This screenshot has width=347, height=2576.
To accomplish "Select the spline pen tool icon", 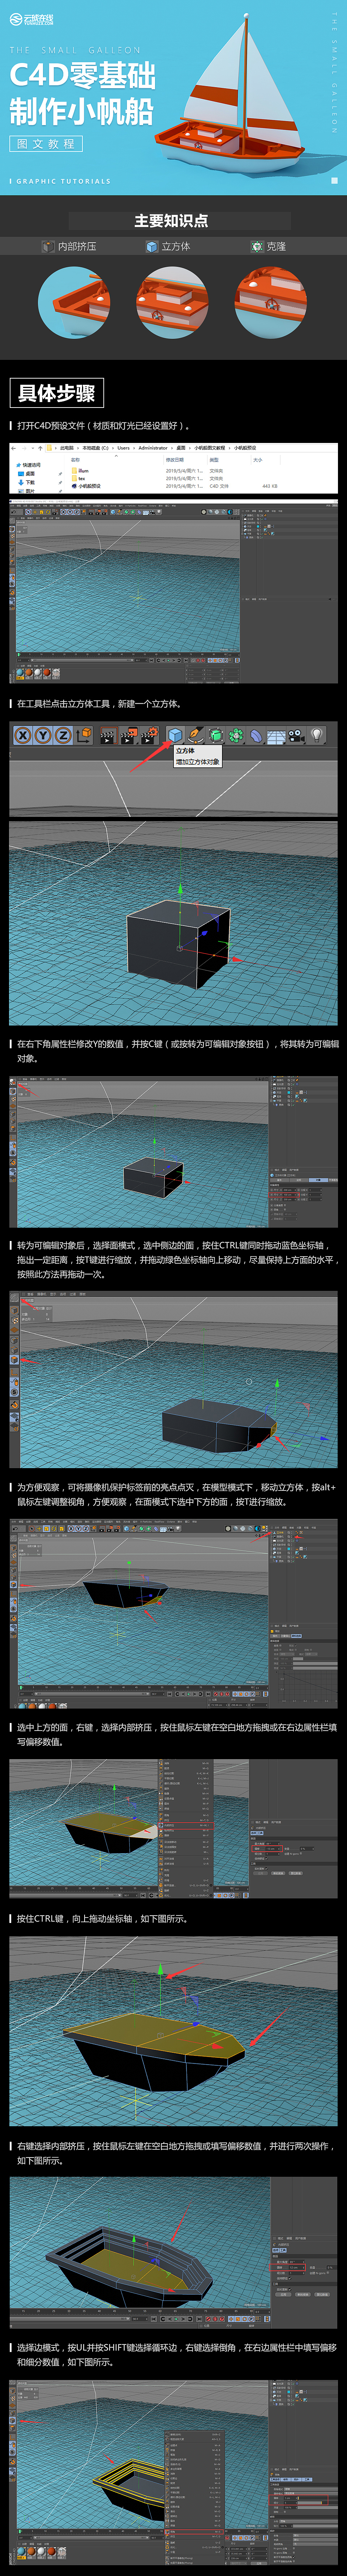I will point(196,735).
